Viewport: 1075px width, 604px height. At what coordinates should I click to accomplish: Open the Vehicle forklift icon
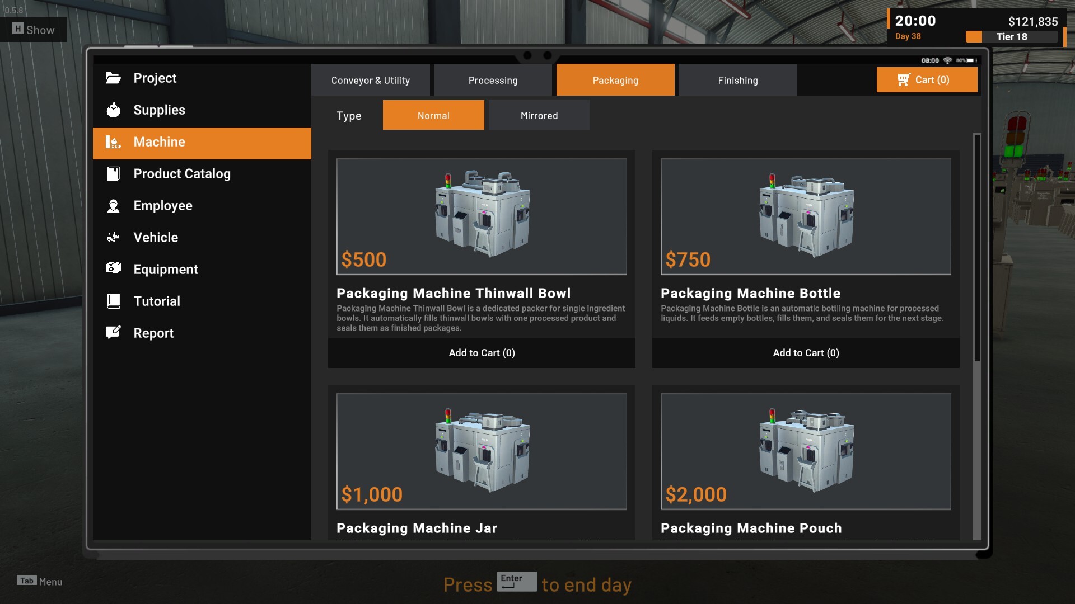[113, 238]
